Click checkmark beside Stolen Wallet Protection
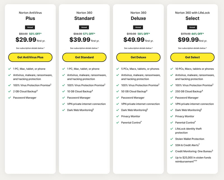224x180 pixels. point(172,139)
